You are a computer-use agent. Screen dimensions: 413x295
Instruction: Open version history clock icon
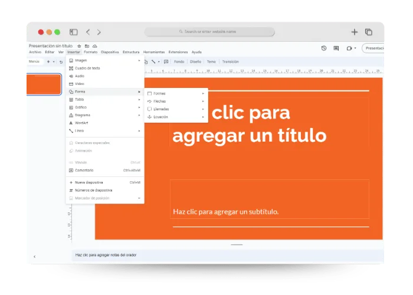324,48
